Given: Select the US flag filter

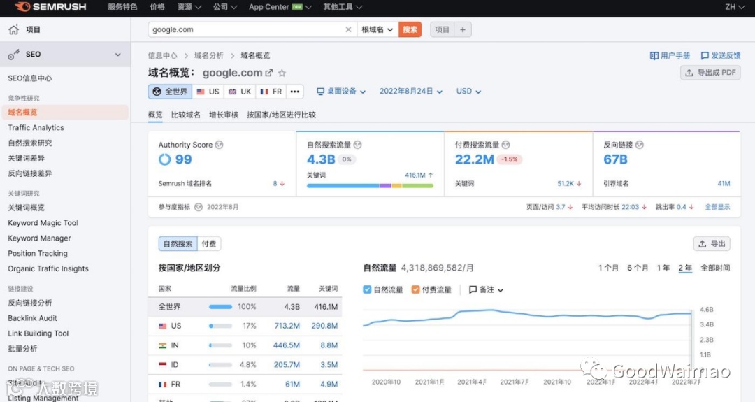Looking at the screenshot, I should (x=208, y=92).
